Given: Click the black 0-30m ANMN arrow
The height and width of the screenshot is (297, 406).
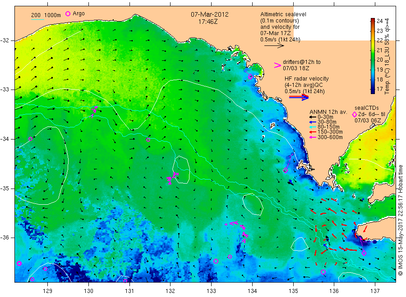Looking at the screenshot, I should tap(313, 117).
